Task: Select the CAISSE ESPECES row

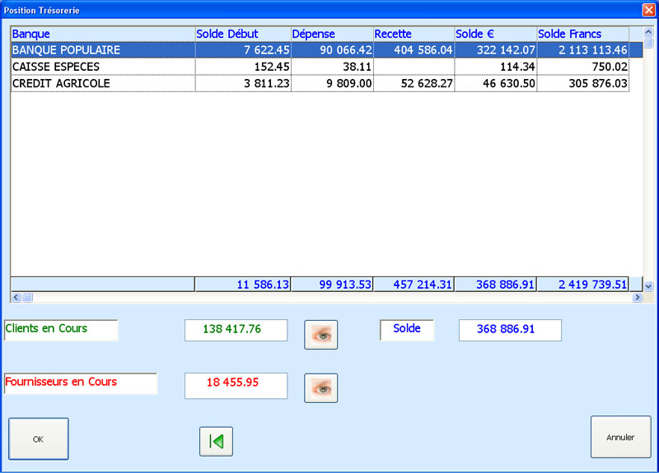Action: 102,67
